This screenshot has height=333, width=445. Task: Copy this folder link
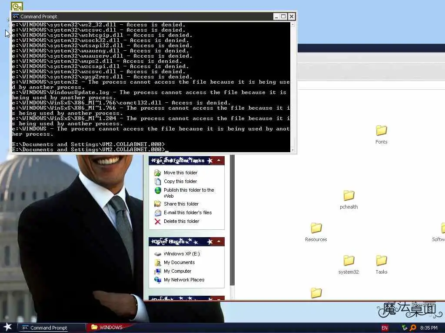click(180, 181)
